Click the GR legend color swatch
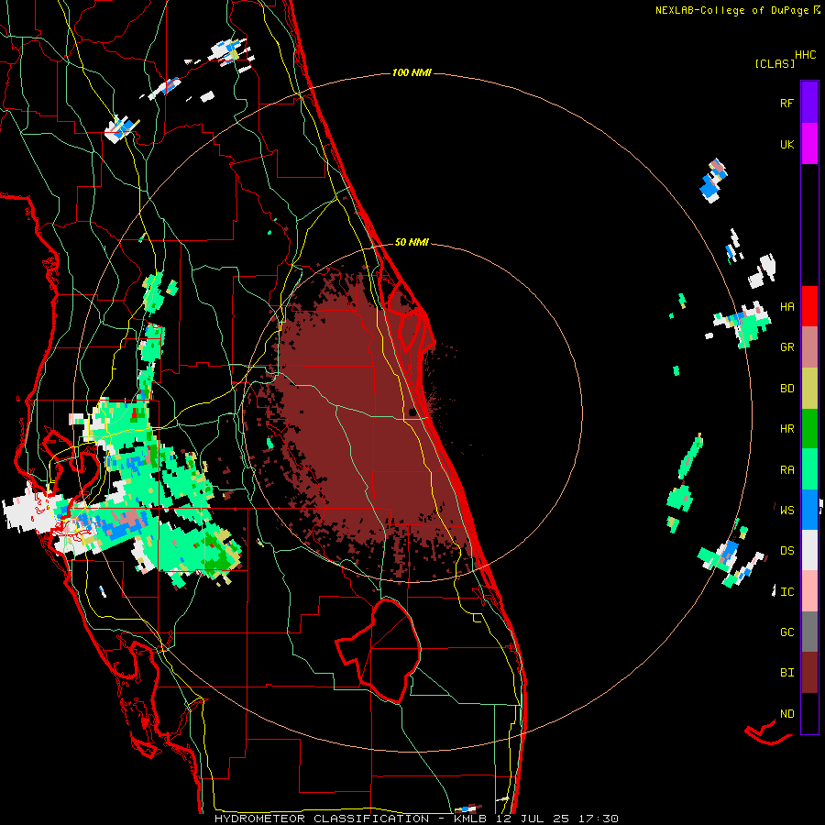 tap(809, 347)
